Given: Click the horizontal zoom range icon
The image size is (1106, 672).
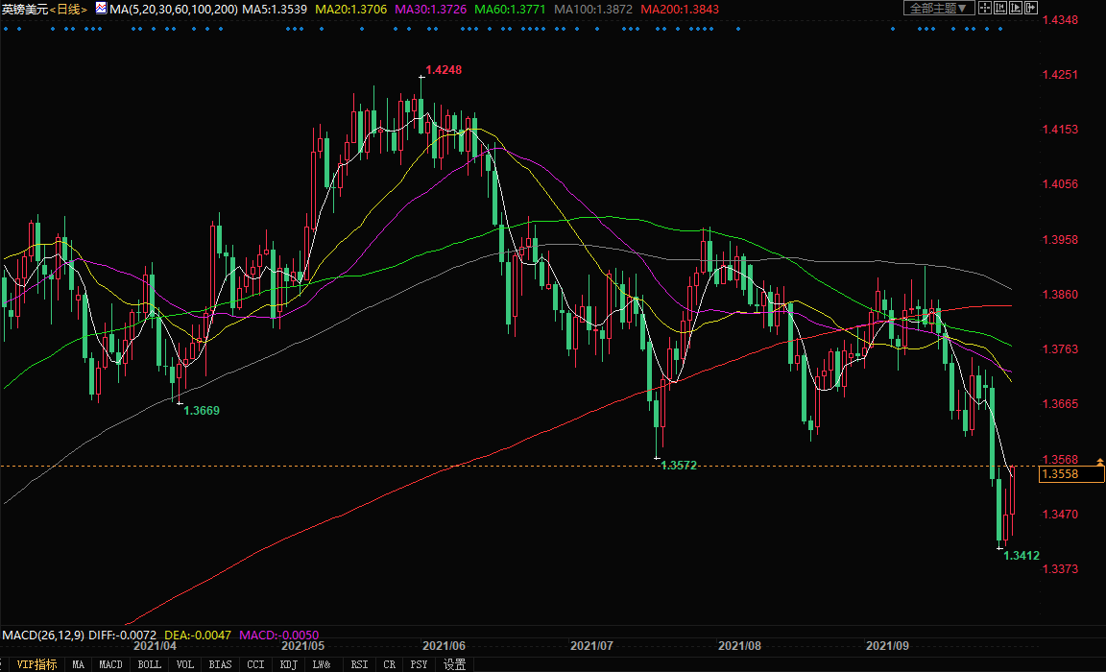Looking at the screenshot, I should coord(1000,8).
